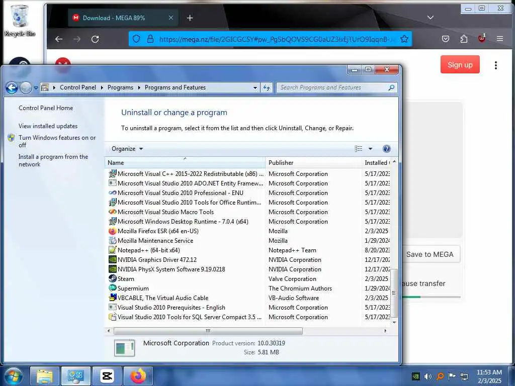Open the Recycle Bin desktop icon

pos(20,20)
